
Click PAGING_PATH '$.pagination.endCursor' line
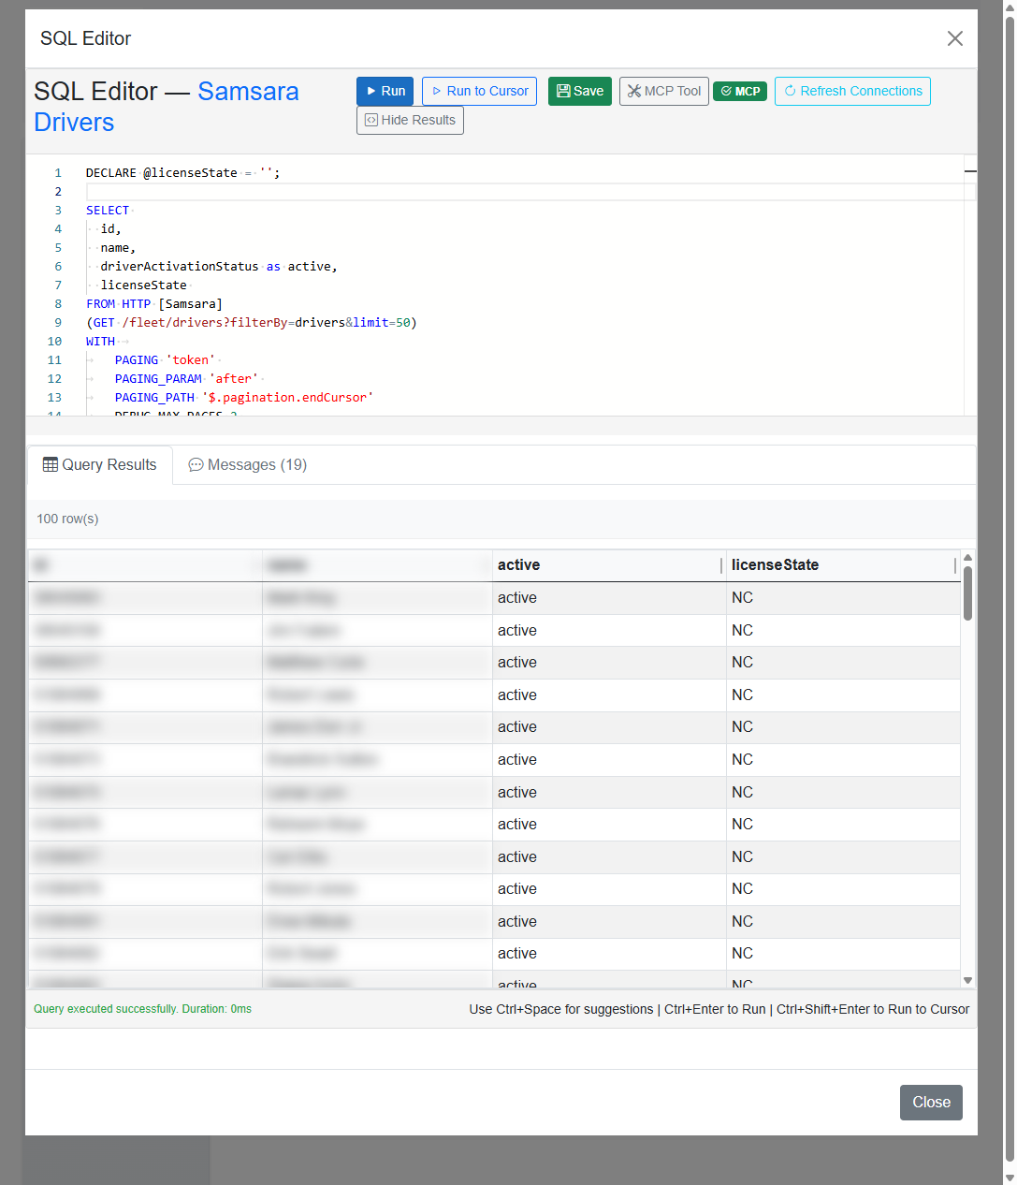243,398
